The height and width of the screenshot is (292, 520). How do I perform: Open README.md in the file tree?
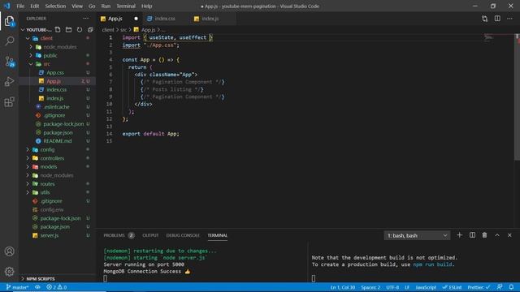click(x=58, y=140)
